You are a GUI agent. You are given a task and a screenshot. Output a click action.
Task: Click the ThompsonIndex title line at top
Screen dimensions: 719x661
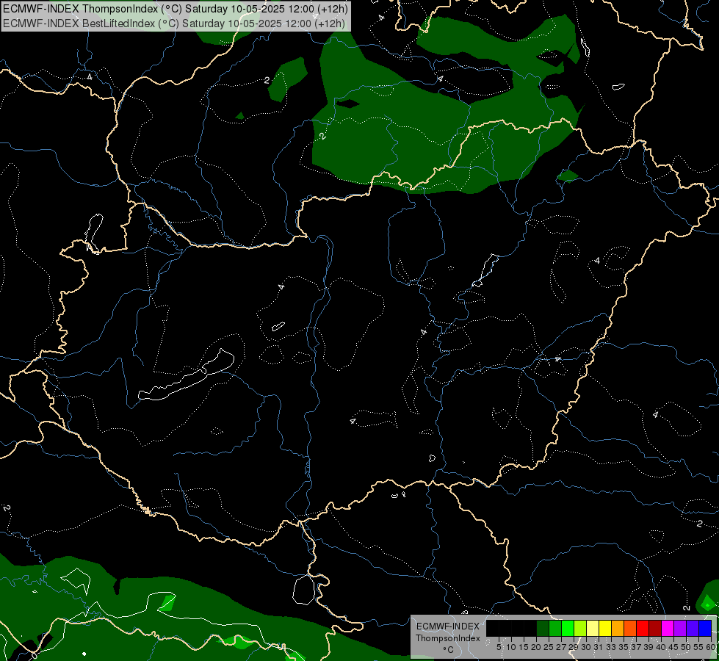(176, 9)
